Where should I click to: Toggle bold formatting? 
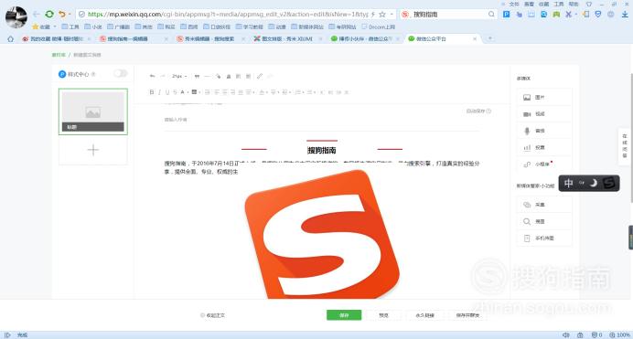pyautogui.click(x=151, y=92)
